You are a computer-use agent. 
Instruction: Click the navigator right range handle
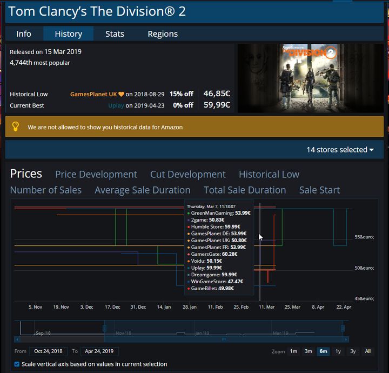click(x=343, y=328)
